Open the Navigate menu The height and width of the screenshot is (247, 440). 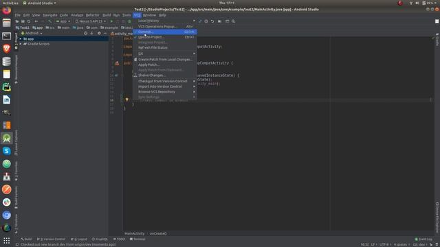[x=50, y=15]
